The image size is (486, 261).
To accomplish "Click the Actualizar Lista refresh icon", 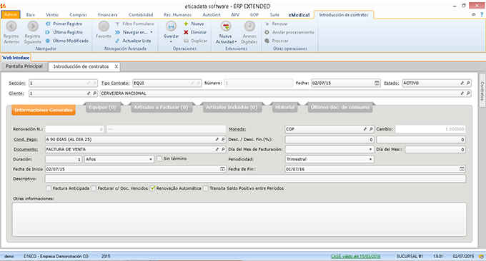I will (x=117, y=41).
